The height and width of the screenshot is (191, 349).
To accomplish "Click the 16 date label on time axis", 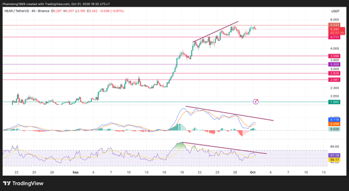I will pyautogui.click(x=164, y=173).
